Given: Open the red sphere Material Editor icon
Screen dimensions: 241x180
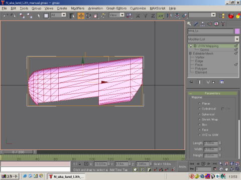Looking at the screenshot, I should pos(231,15).
